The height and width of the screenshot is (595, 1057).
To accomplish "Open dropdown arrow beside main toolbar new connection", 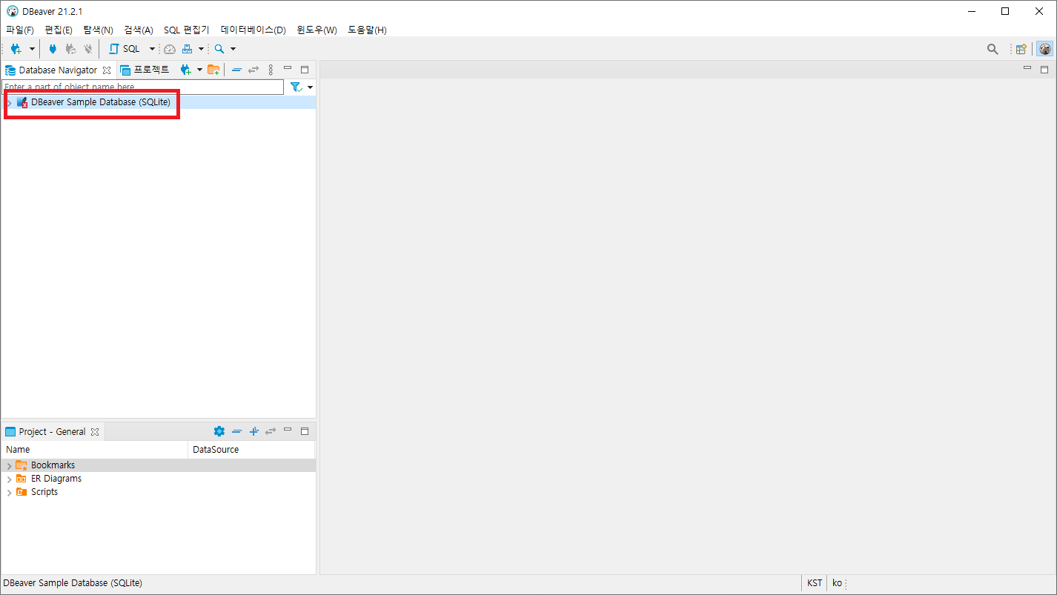I will [x=32, y=49].
